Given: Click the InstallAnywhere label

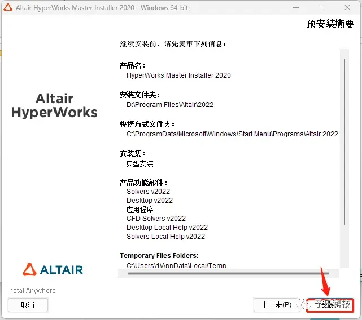Looking at the screenshot, I should [x=32, y=291].
